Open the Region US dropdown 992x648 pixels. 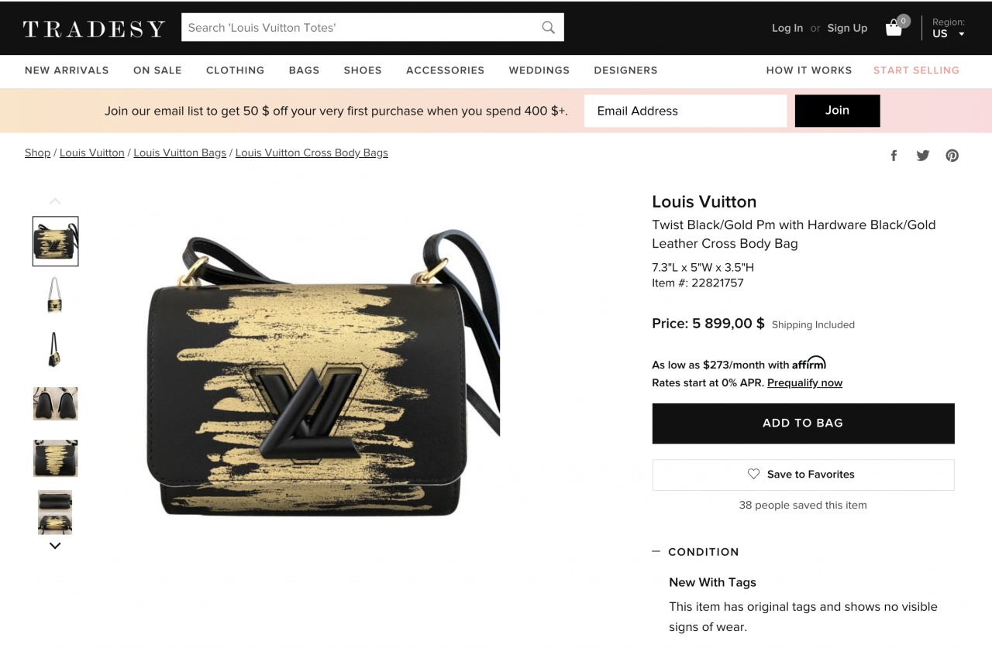point(949,28)
